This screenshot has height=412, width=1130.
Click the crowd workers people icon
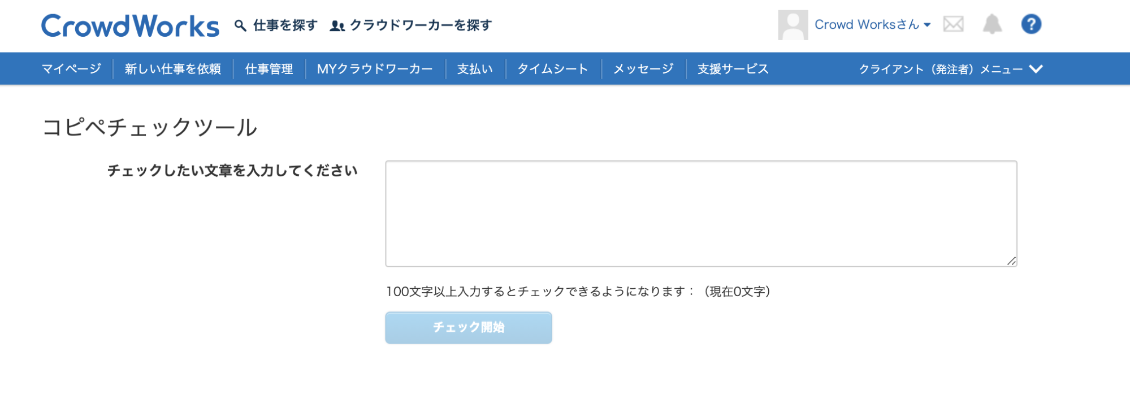click(x=337, y=25)
